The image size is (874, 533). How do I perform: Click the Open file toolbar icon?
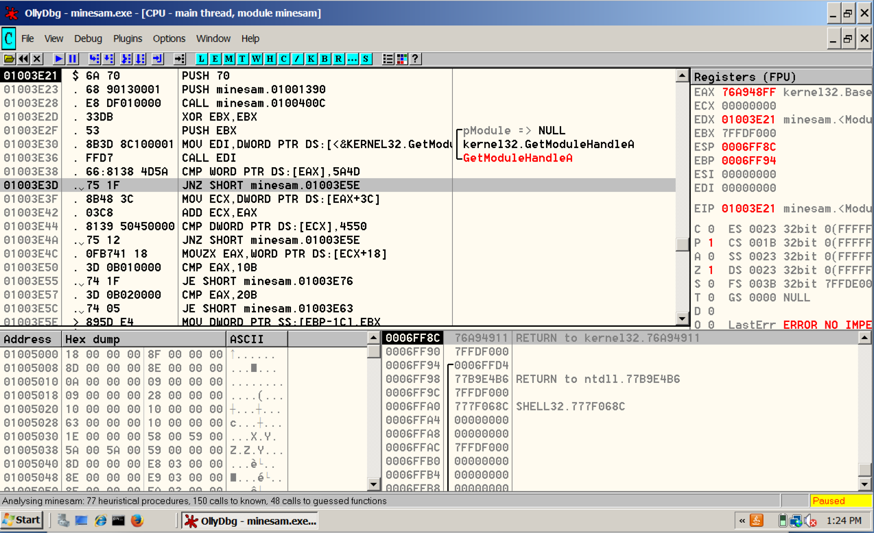pyautogui.click(x=9, y=59)
